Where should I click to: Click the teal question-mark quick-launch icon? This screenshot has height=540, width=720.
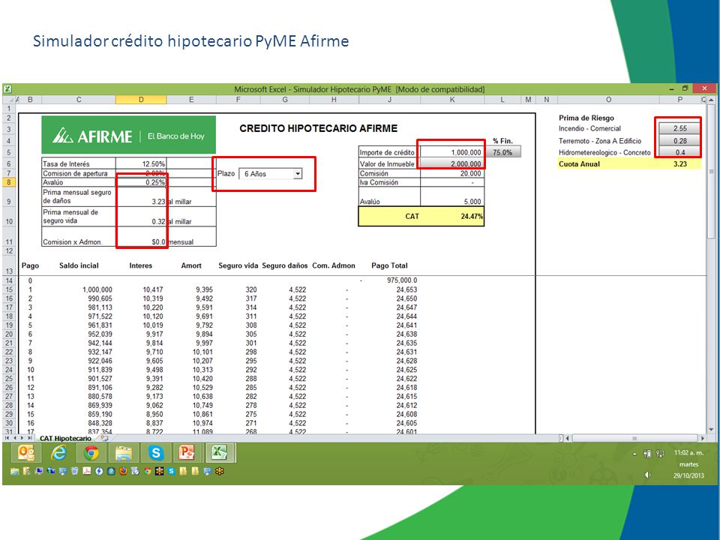coord(111,471)
